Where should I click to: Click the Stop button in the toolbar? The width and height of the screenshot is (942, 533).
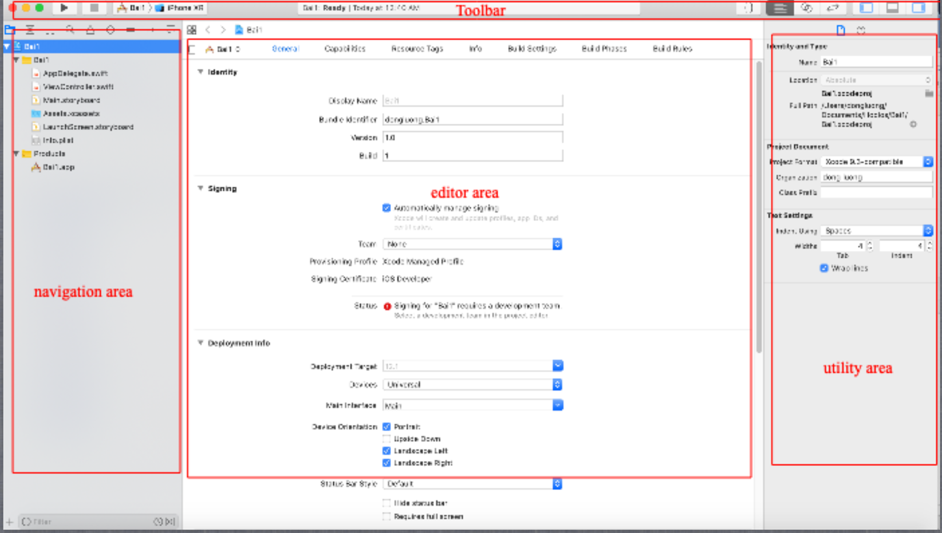click(96, 9)
